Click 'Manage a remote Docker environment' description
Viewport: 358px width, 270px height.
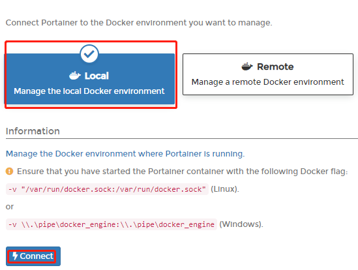click(x=267, y=82)
